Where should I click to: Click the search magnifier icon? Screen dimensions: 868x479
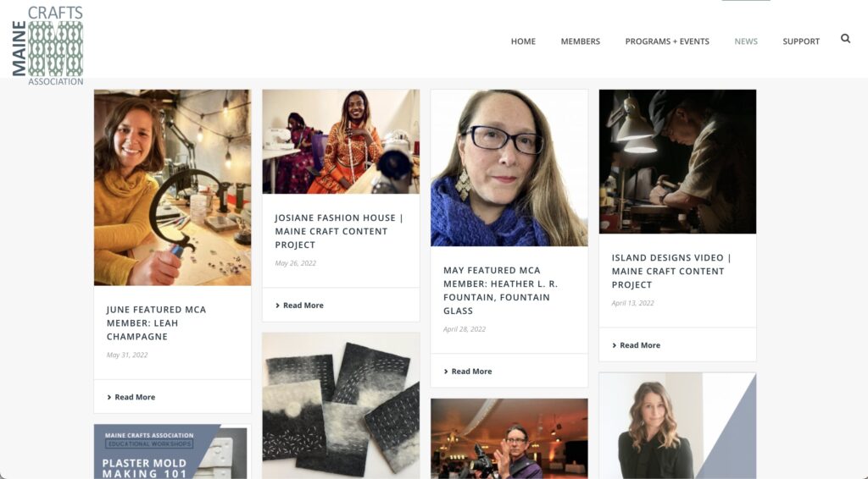845,39
